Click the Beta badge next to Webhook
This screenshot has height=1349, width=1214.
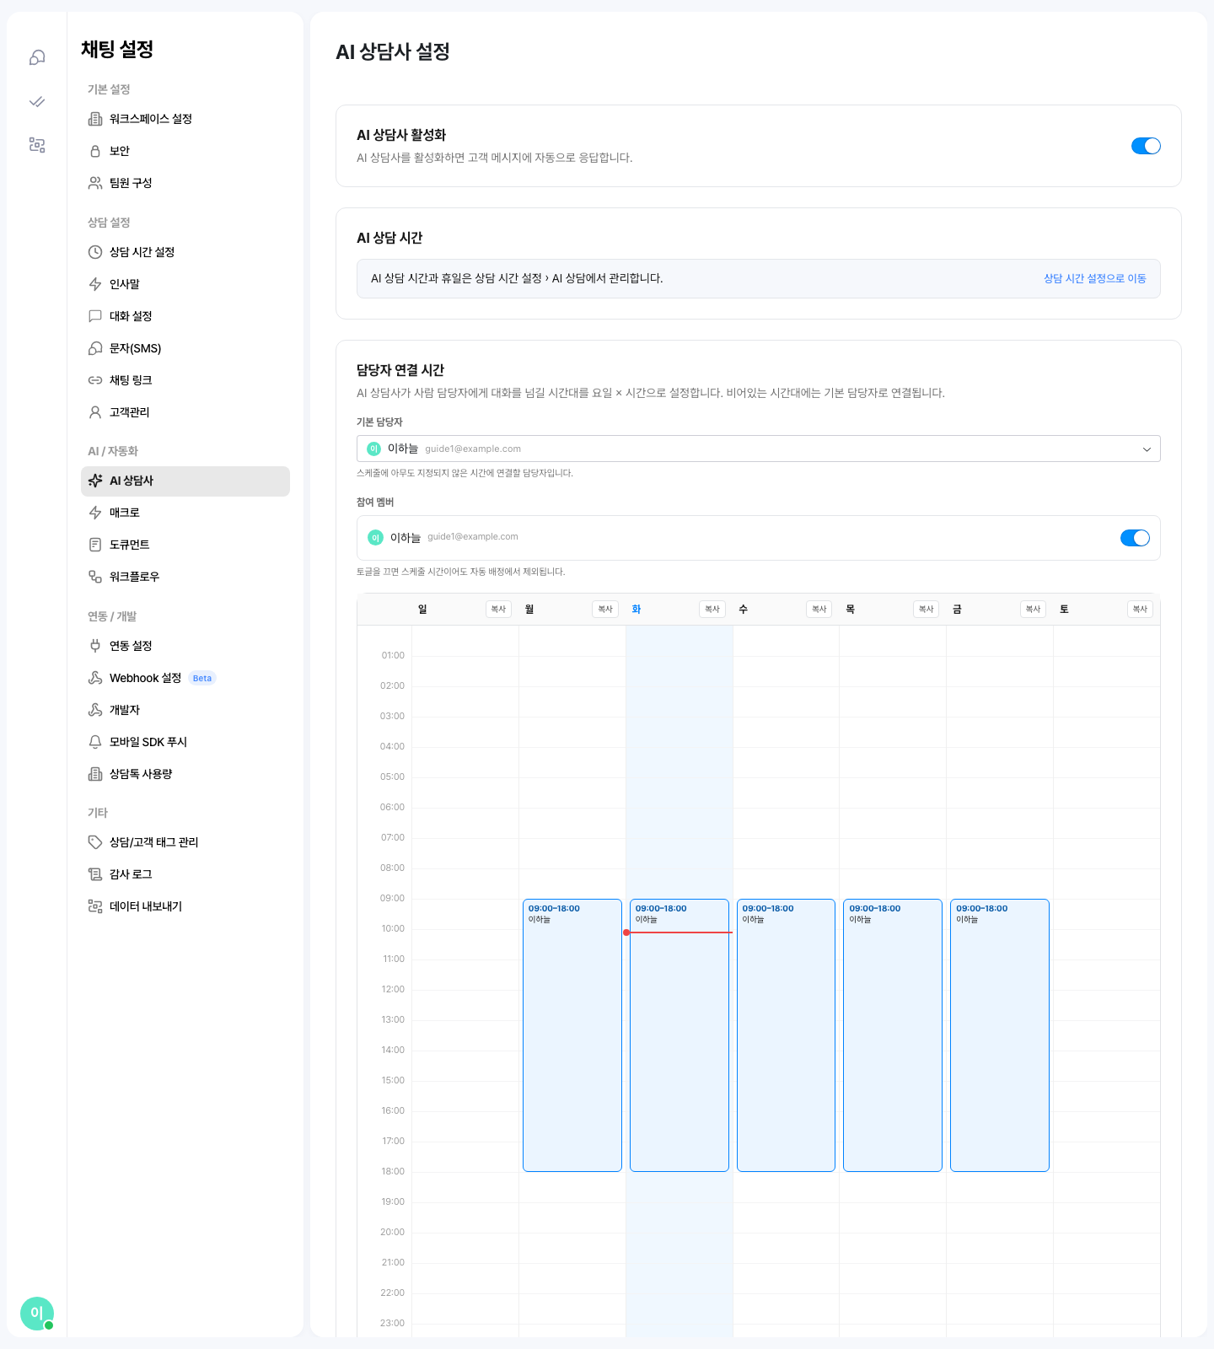pyautogui.click(x=202, y=678)
